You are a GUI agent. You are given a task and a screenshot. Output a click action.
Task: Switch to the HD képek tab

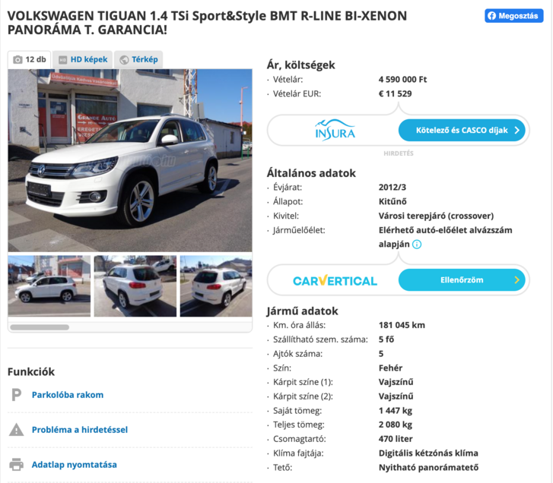(x=83, y=59)
